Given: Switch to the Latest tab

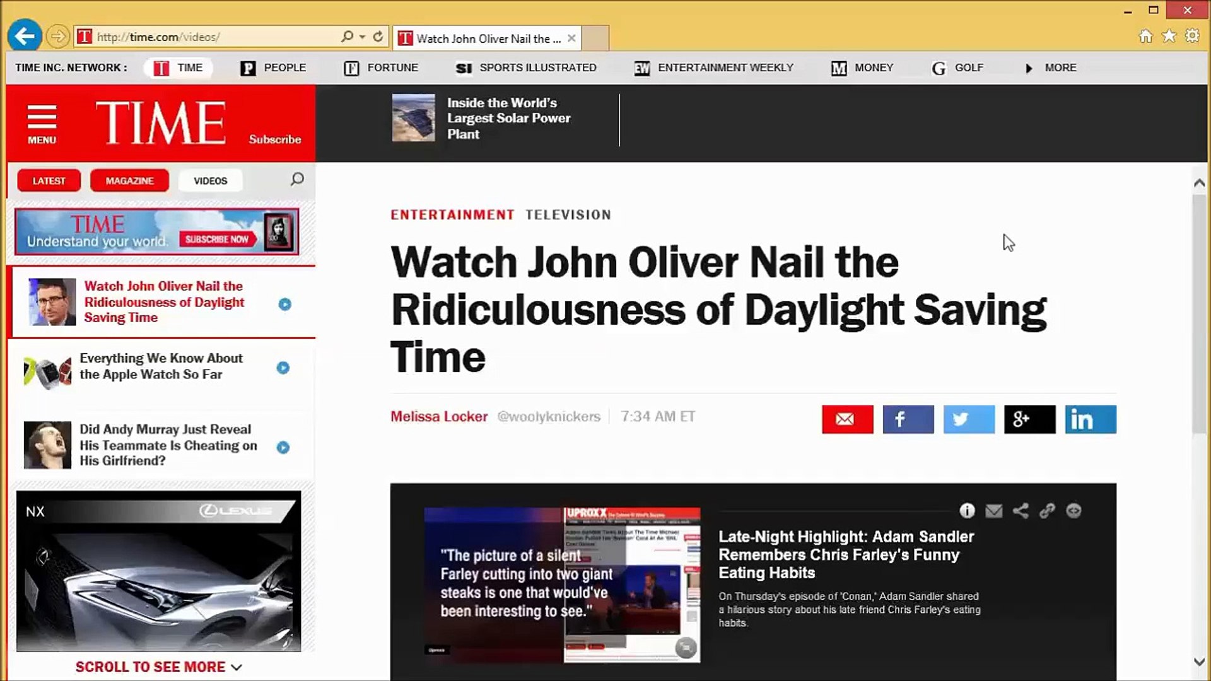Looking at the screenshot, I should click(x=49, y=180).
